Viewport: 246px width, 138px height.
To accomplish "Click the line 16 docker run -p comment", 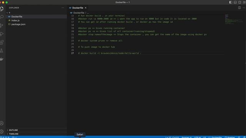I will [x=137, y=19].
